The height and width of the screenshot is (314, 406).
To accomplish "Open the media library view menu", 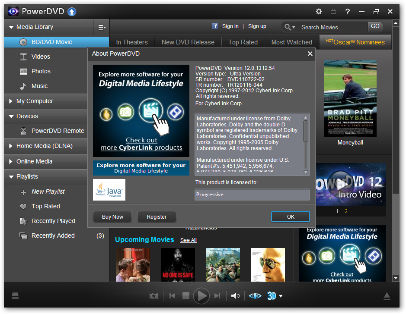I will coord(102,27).
